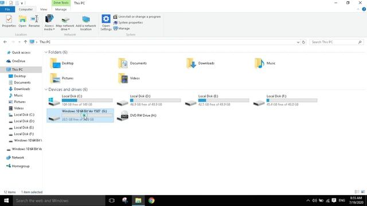Launch Chrome from the taskbar
Image resolution: width=367 pixels, height=206 pixels.
click(151, 200)
